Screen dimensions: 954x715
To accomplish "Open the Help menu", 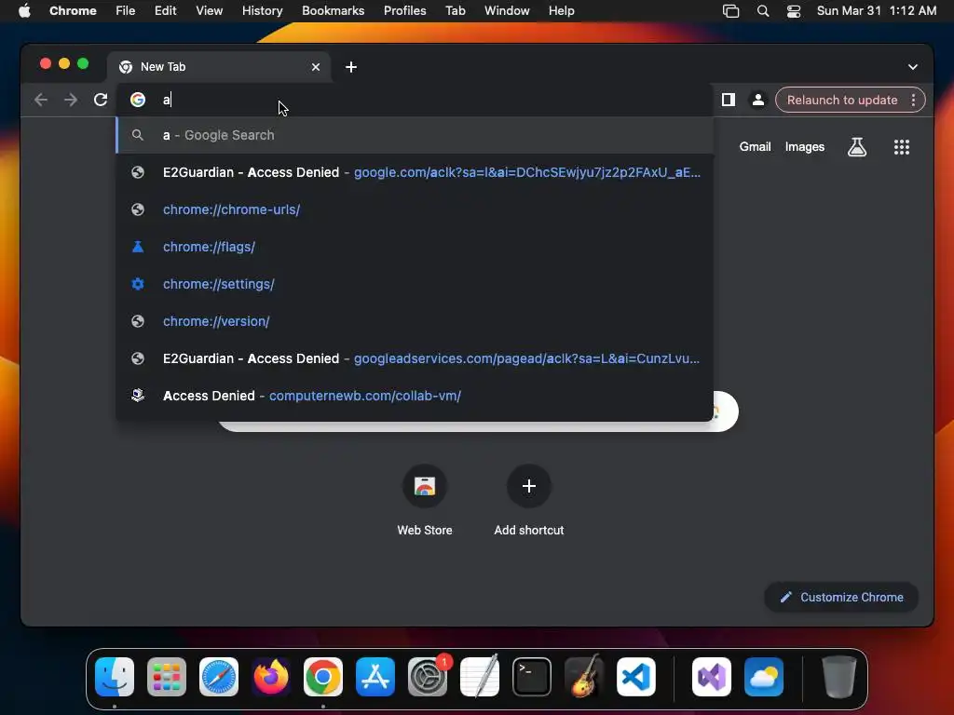I will click(561, 11).
